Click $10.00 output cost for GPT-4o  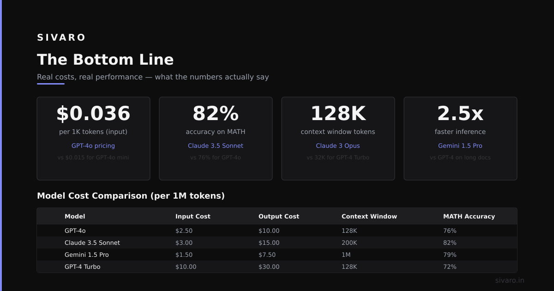coord(269,230)
